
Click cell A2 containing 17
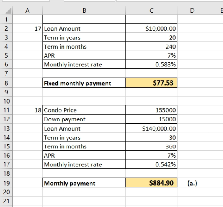tap(27, 29)
